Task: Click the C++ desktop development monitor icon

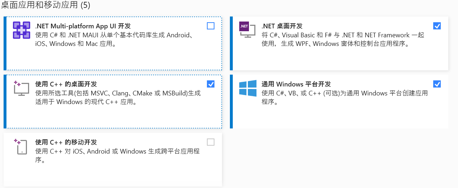Action: (x=22, y=88)
